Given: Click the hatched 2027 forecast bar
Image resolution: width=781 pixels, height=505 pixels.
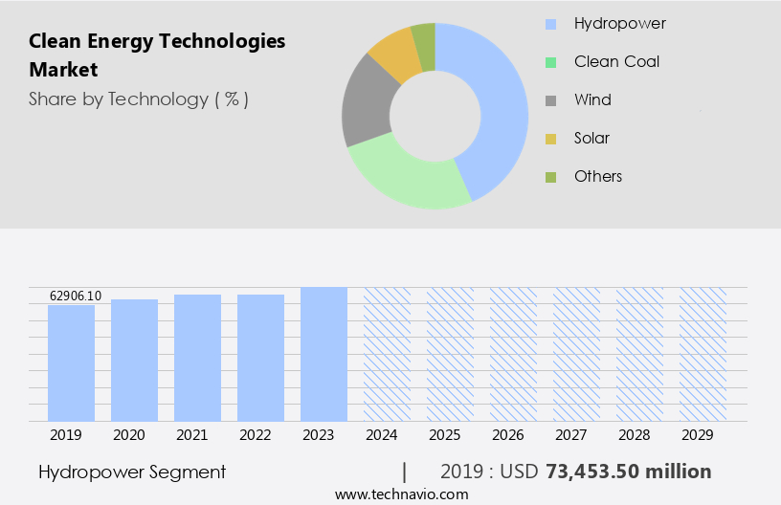Looking at the screenshot, I should pos(577,354).
